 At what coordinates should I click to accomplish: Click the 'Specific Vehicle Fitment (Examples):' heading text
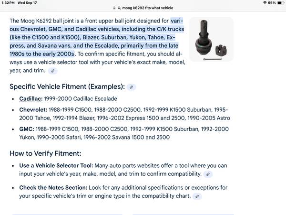pos(66,86)
